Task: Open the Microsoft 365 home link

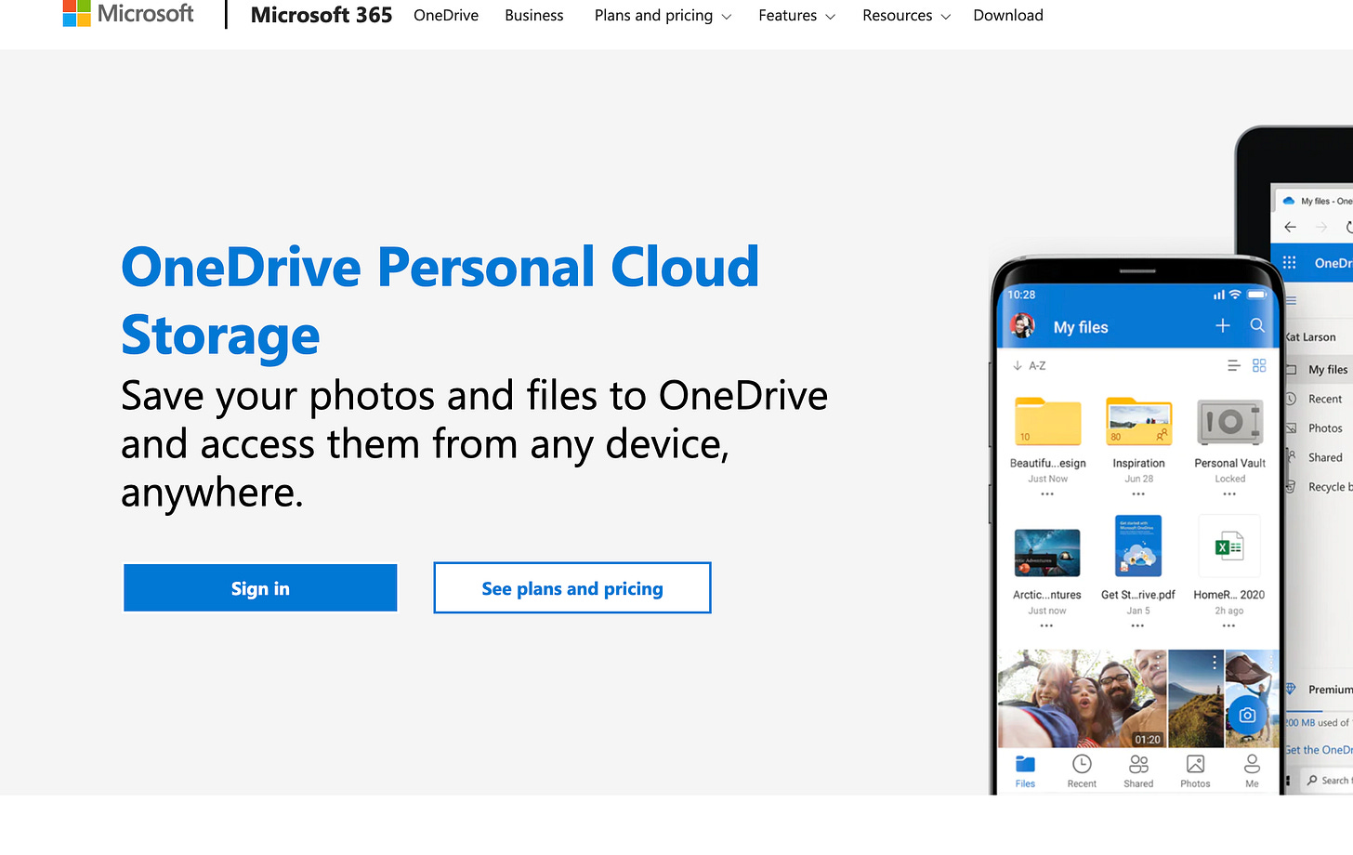Action: 322,15
